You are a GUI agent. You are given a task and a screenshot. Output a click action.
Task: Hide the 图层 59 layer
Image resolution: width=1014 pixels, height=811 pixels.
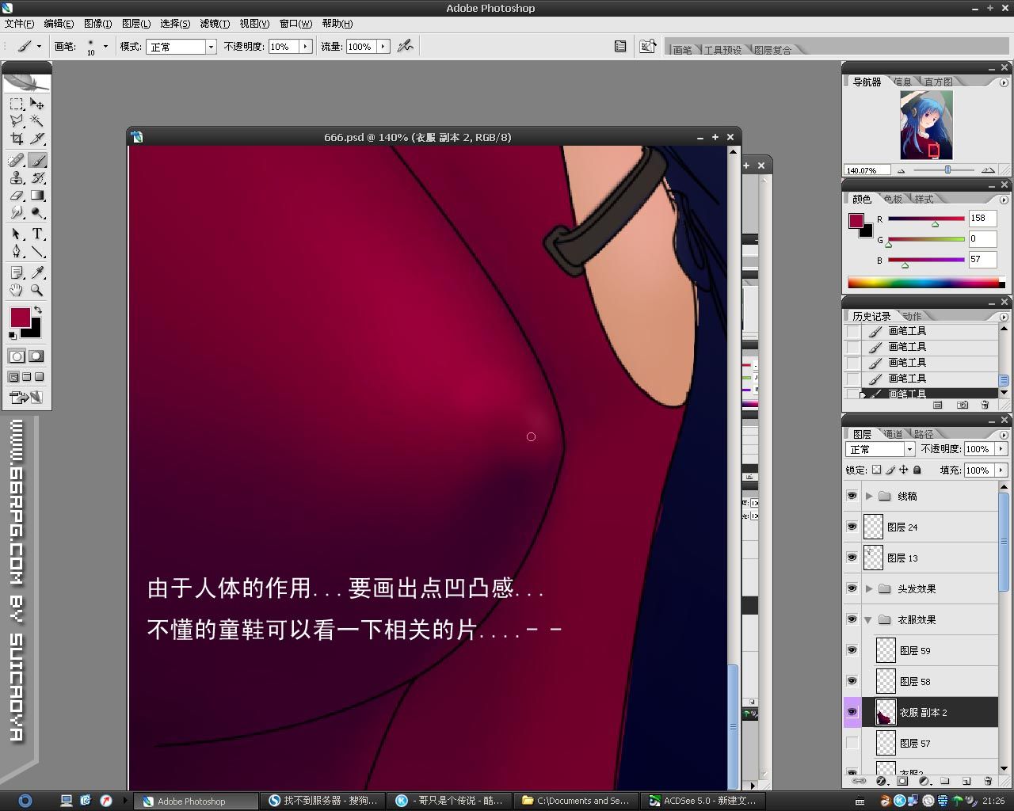(x=852, y=650)
